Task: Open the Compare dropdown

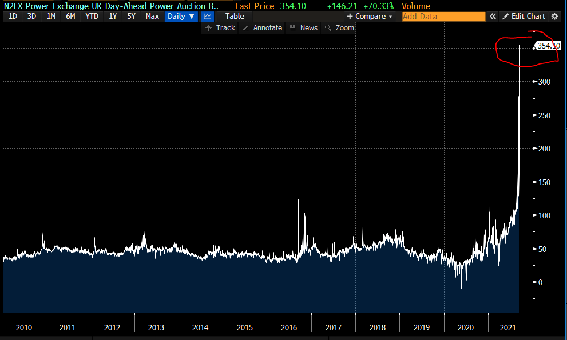Action: click(369, 16)
